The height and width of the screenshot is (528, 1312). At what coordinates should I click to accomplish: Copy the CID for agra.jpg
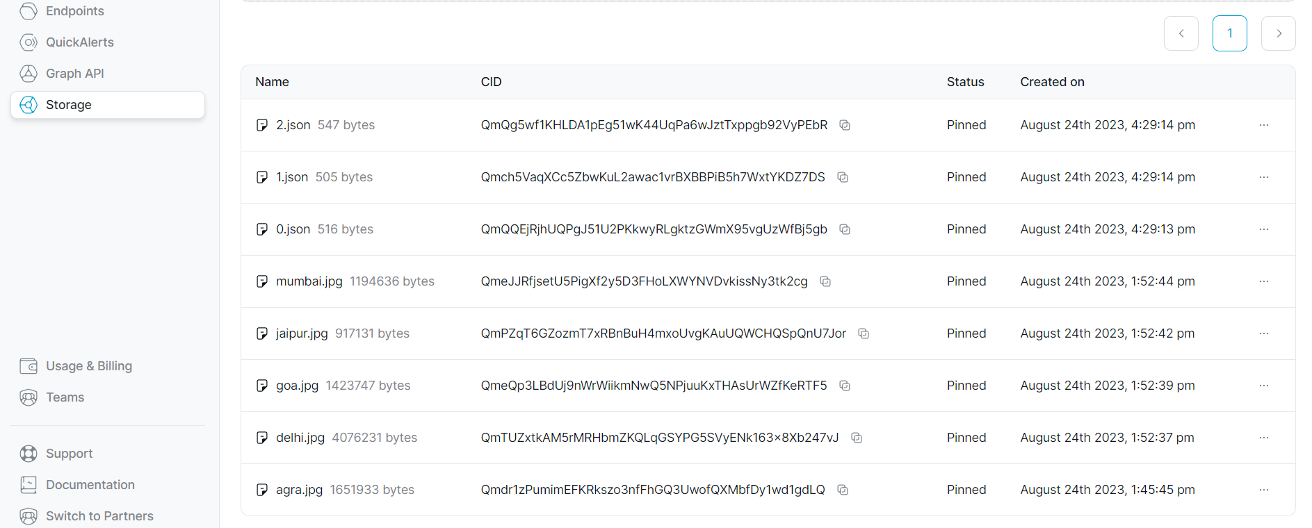(x=843, y=490)
